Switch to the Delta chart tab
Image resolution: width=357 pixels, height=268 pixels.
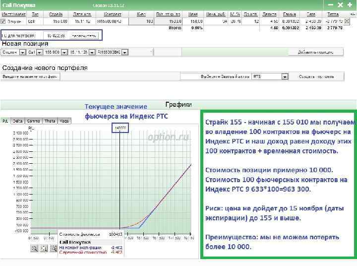(x=17, y=121)
